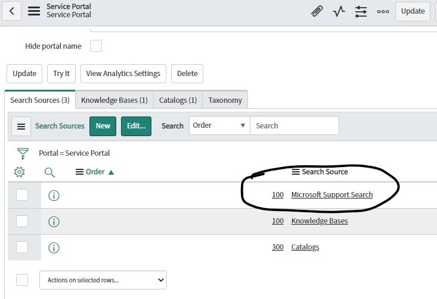
Task: Open the 300 order link
Action: point(278,247)
